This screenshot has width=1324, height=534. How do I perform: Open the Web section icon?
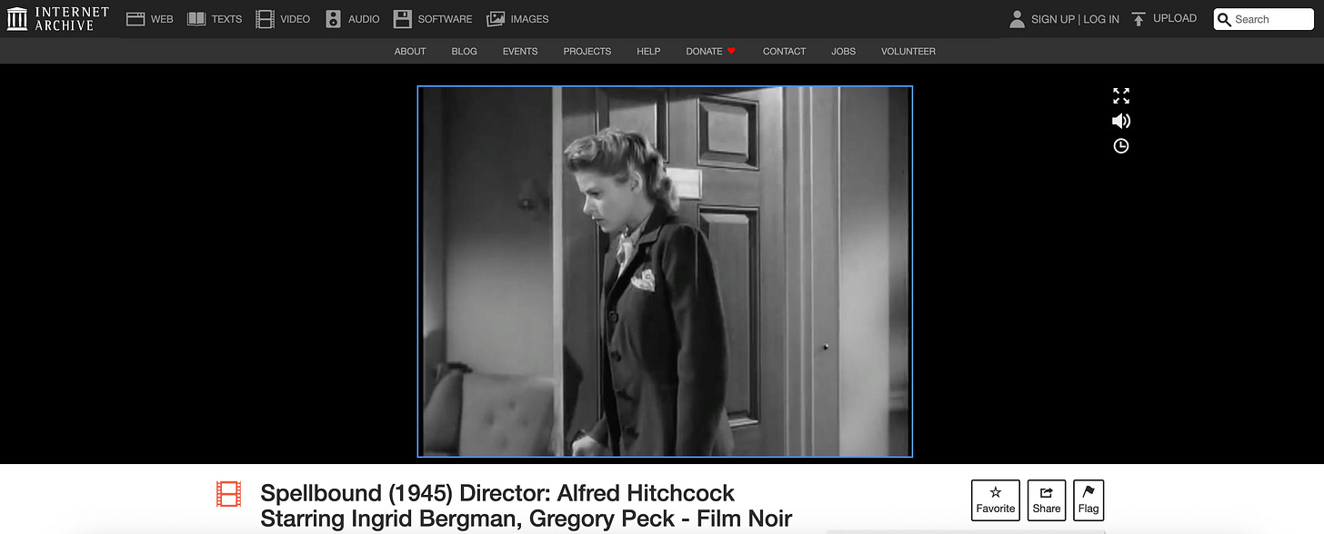135,19
